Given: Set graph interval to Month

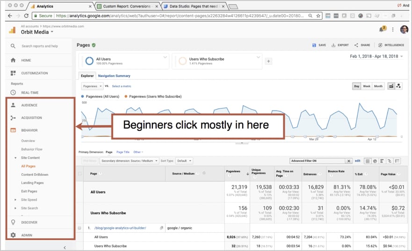Looking at the screenshot, I should click(378, 86).
